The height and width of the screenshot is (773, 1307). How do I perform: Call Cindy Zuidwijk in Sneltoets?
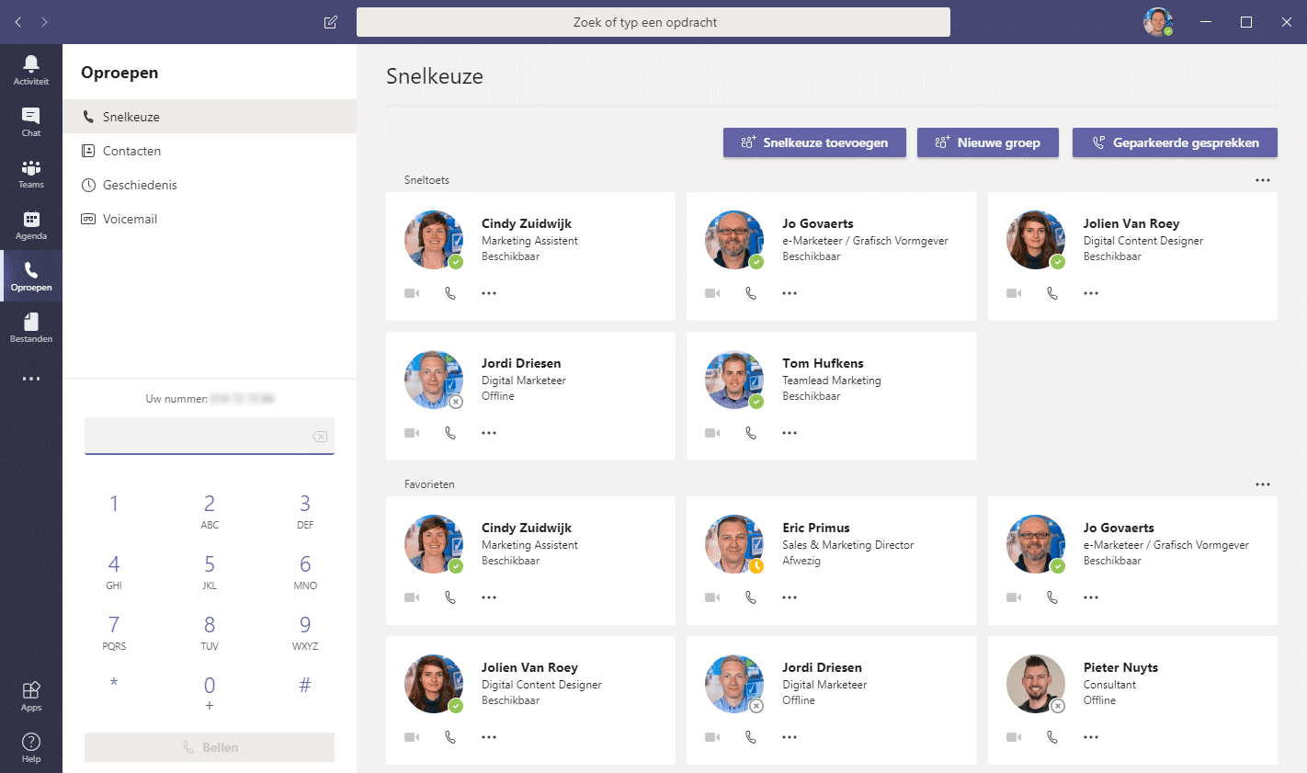pos(450,293)
